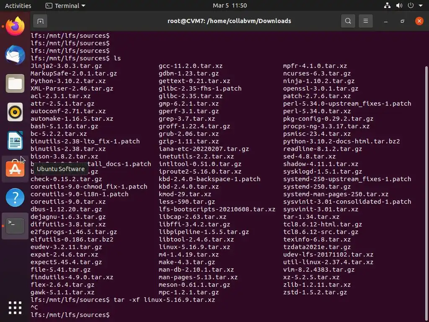Click gawk-5.1.1.tar.xz entry
429x322 pixels.
coord(62,292)
